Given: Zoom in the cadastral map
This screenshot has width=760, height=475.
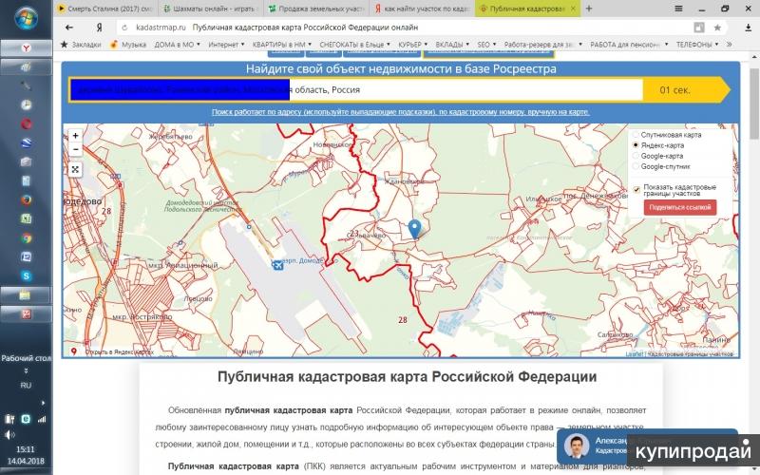Looking at the screenshot, I should pyautogui.click(x=75, y=136).
